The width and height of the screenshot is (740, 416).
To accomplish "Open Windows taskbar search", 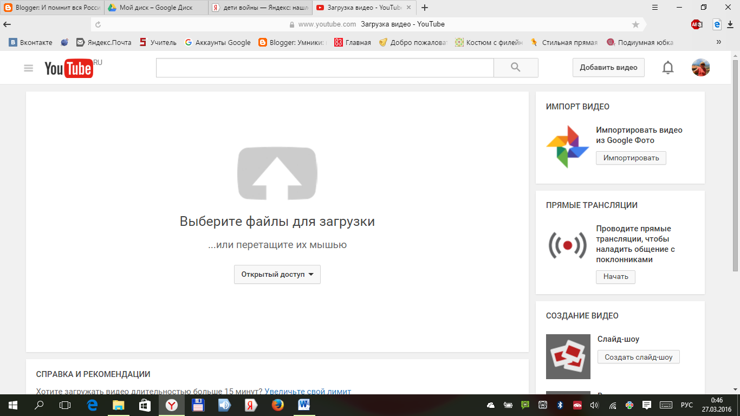I will click(39, 405).
